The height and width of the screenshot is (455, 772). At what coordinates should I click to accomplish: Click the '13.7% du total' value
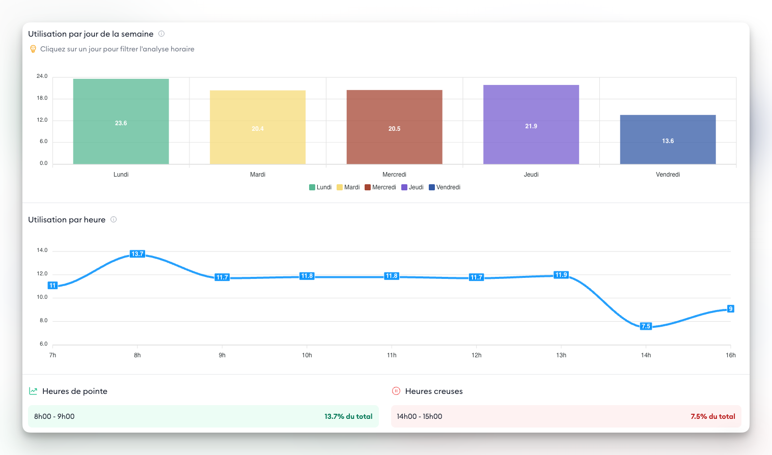(x=348, y=416)
